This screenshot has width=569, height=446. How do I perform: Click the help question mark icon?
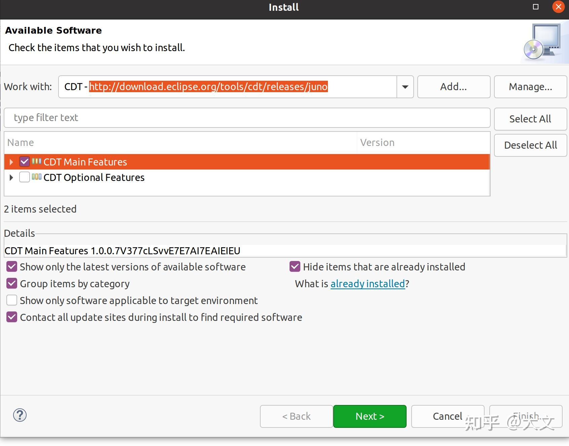tap(20, 415)
